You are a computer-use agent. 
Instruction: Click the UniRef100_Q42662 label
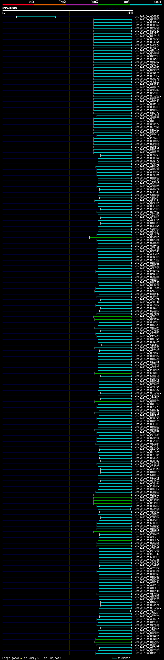click(147, 93)
